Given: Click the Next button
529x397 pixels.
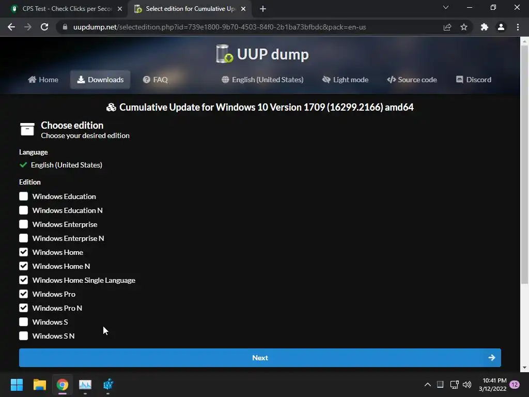Looking at the screenshot, I should (260, 358).
